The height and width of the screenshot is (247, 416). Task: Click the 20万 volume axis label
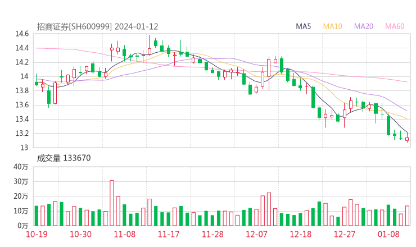pos(21,196)
